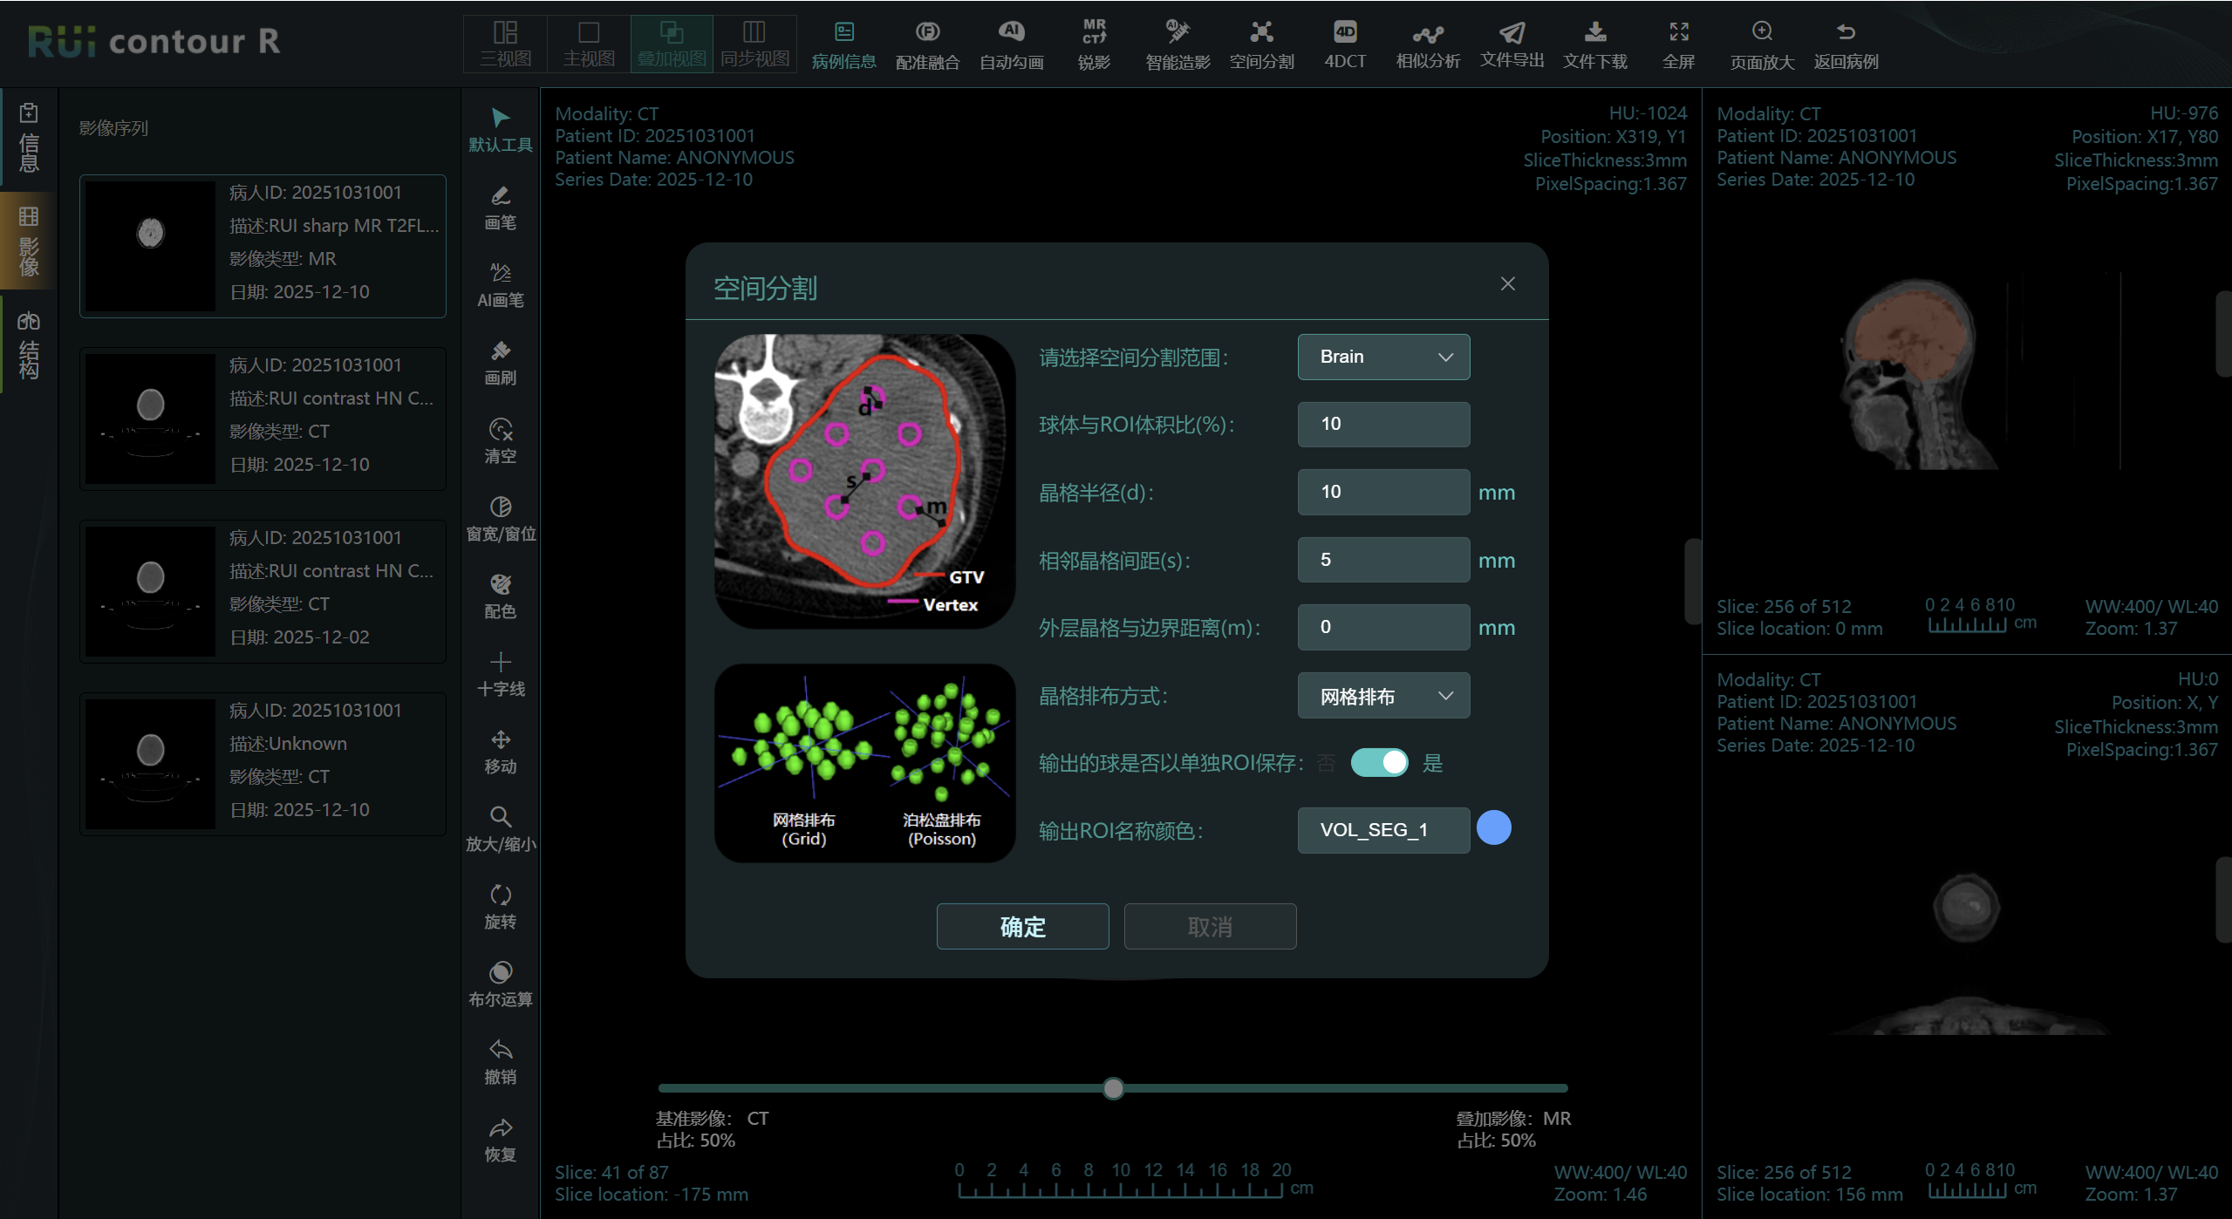2232x1219 pixels.
Task: Open the 文件导出 file export tool
Action: pyautogui.click(x=1511, y=44)
